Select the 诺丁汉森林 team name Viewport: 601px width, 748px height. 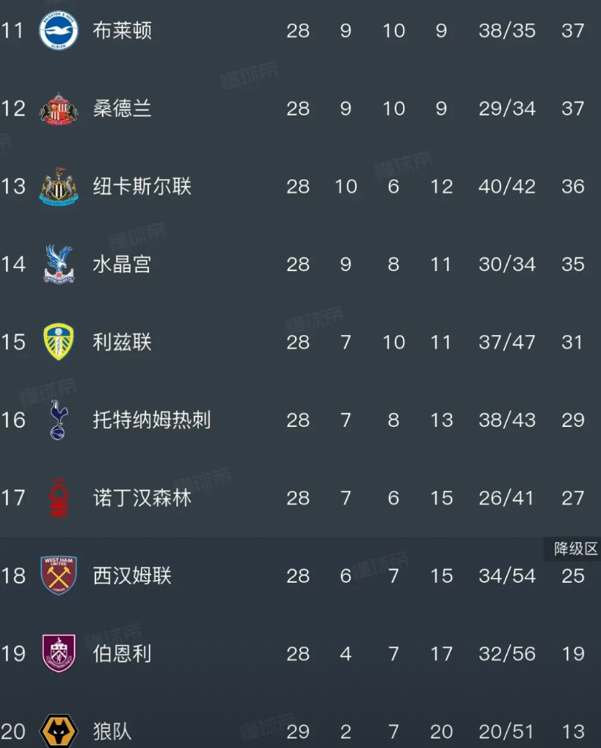pyautogui.click(x=142, y=498)
